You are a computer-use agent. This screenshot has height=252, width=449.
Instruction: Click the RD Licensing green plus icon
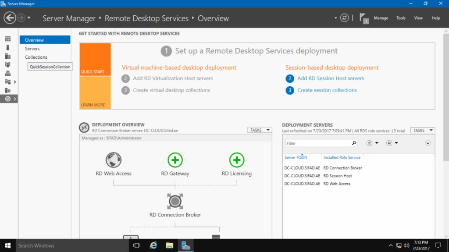pyautogui.click(x=237, y=160)
